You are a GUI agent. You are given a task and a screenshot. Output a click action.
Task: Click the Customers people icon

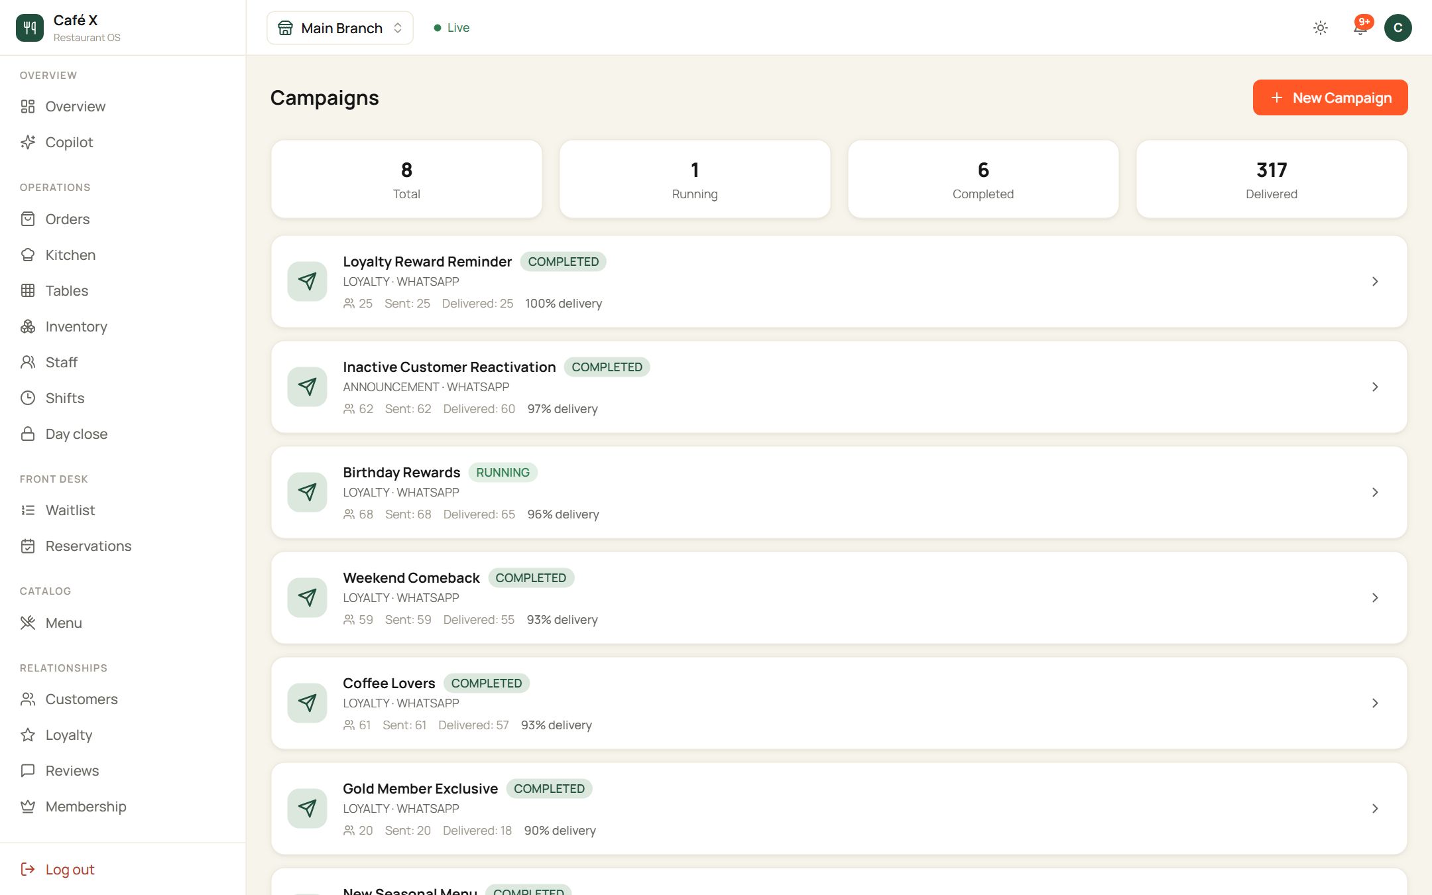tap(28, 699)
